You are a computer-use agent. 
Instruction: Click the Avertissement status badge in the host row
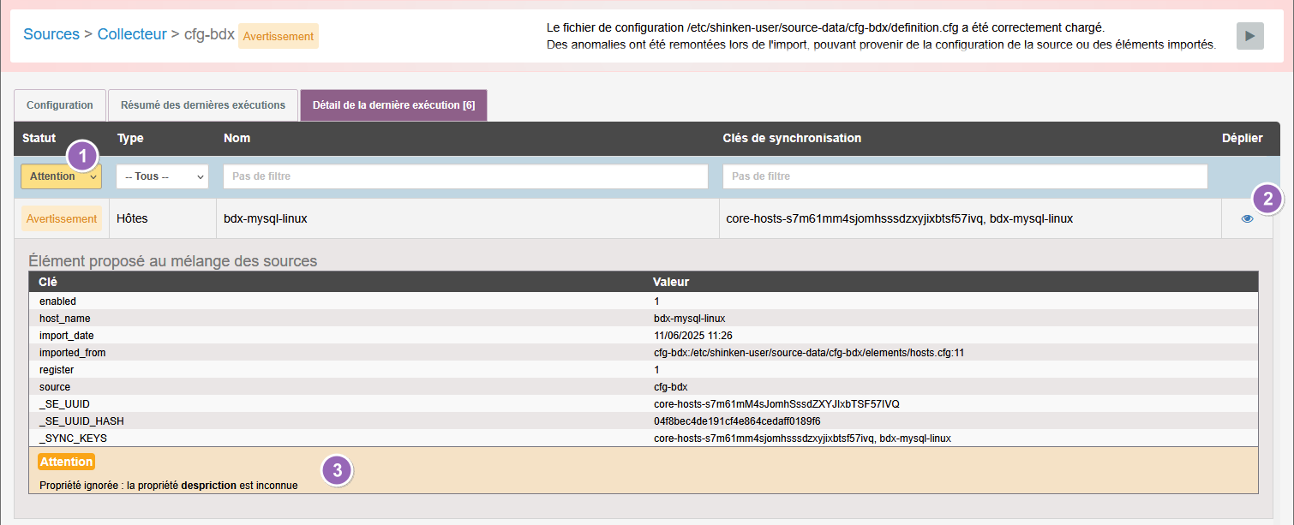click(x=62, y=218)
